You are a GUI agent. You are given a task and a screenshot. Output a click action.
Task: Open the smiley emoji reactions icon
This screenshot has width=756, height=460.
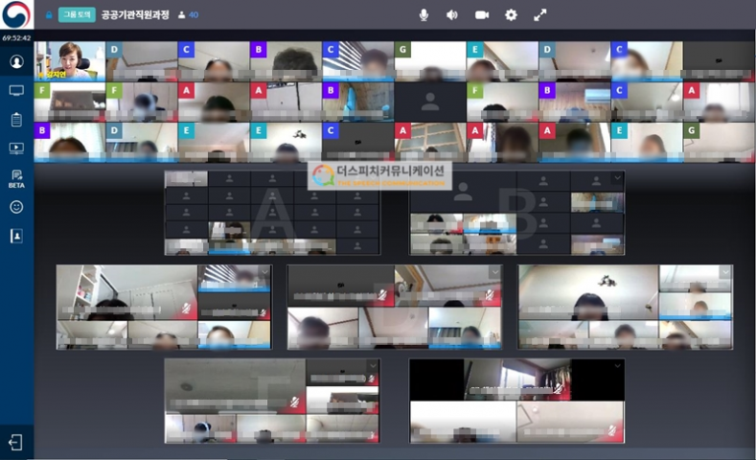tap(16, 207)
